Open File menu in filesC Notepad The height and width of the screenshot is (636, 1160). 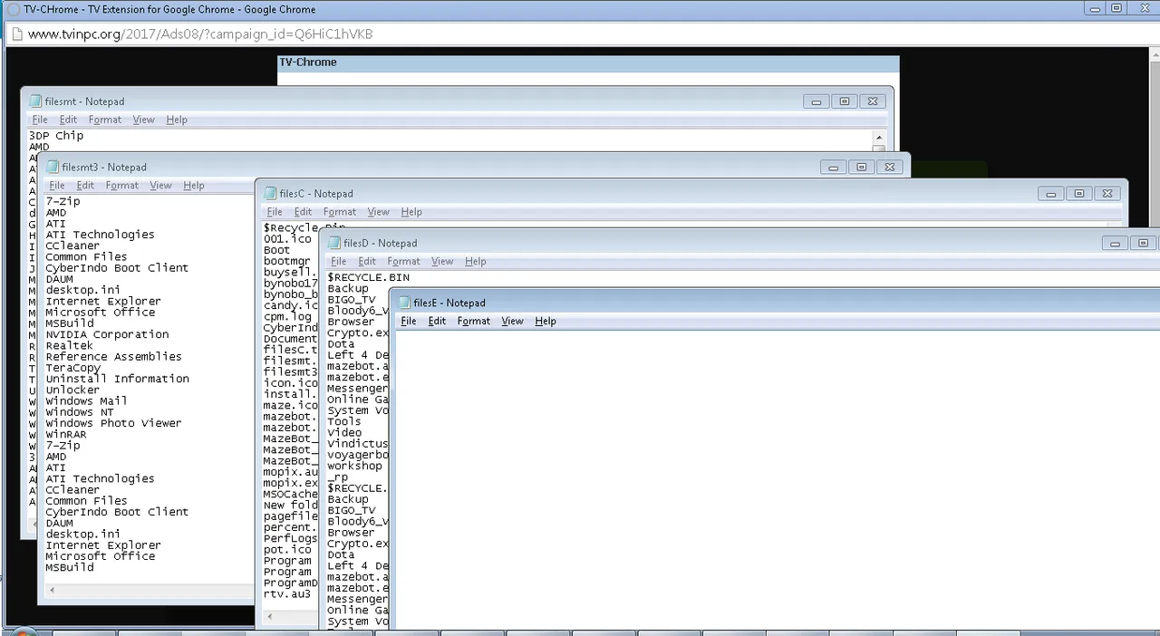pos(275,212)
